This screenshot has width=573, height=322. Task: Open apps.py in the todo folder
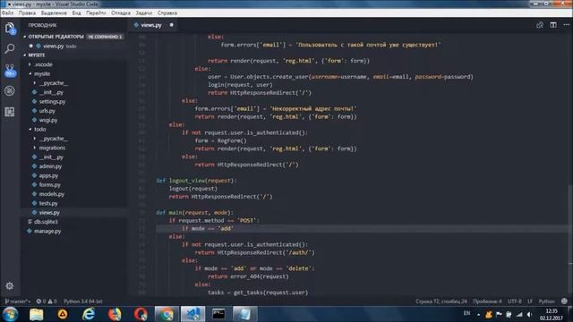[48, 175]
